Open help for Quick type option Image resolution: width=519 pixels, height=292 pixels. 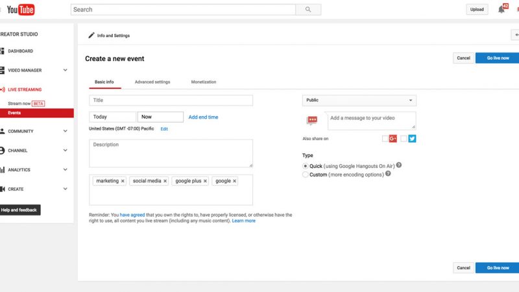(x=399, y=165)
